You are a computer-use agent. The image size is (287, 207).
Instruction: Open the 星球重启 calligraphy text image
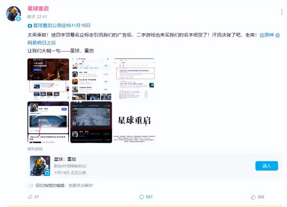click(x=134, y=122)
